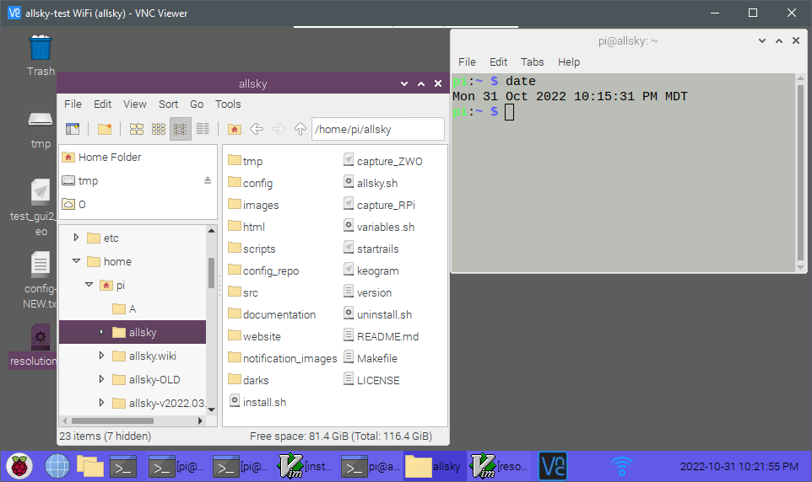Enable detailed list view mode
This screenshot has height=482, width=812.
(x=203, y=129)
